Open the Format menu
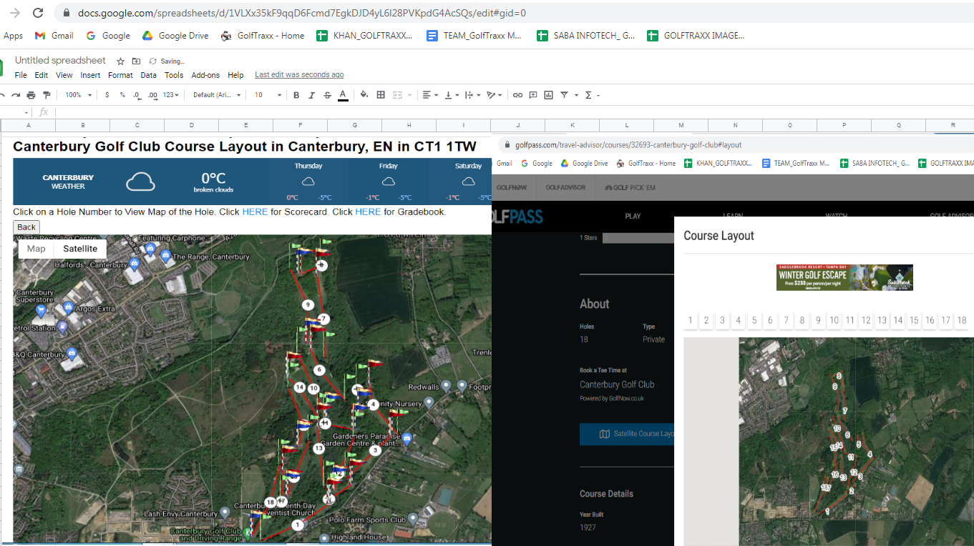974x546 pixels. coord(120,75)
